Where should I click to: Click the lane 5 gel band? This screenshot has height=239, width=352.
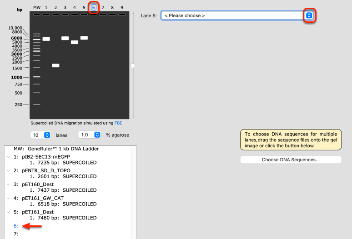click(x=84, y=38)
